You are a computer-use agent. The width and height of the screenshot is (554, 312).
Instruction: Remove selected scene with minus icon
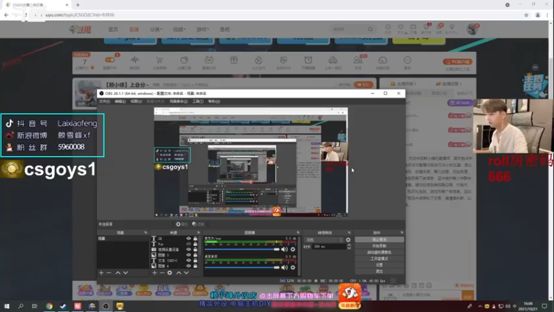coord(109,272)
